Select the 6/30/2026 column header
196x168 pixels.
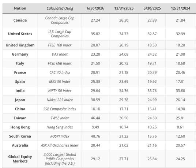(x=95, y=8)
